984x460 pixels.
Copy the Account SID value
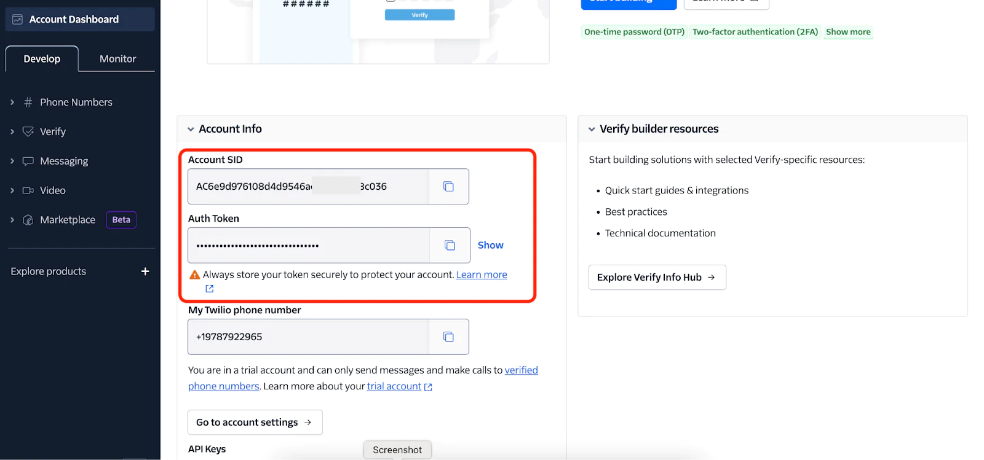point(448,187)
